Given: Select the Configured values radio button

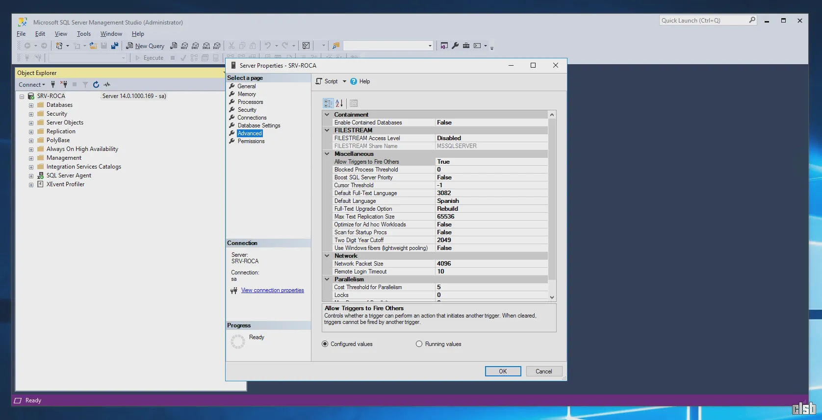Looking at the screenshot, I should (325, 344).
